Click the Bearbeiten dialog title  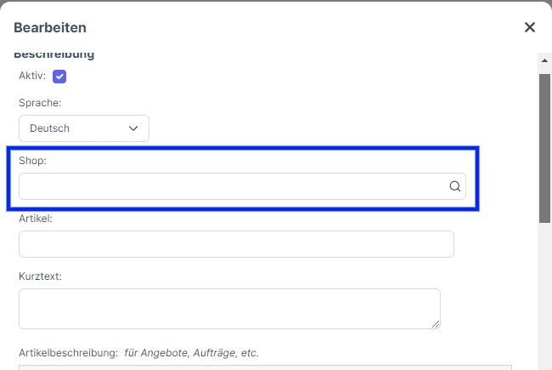50,27
